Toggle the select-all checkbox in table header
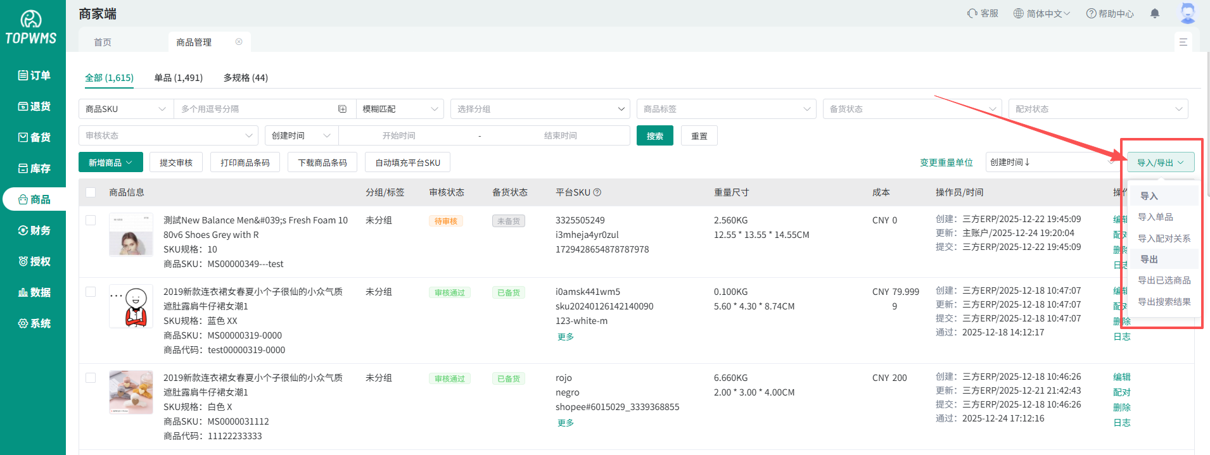The width and height of the screenshot is (1210, 455). coord(91,192)
